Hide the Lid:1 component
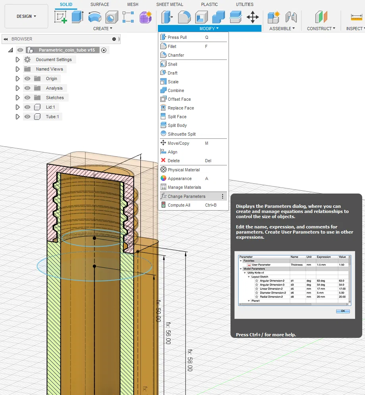Image resolution: width=365 pixels, height=395 pixels. [x=27, y=107]
